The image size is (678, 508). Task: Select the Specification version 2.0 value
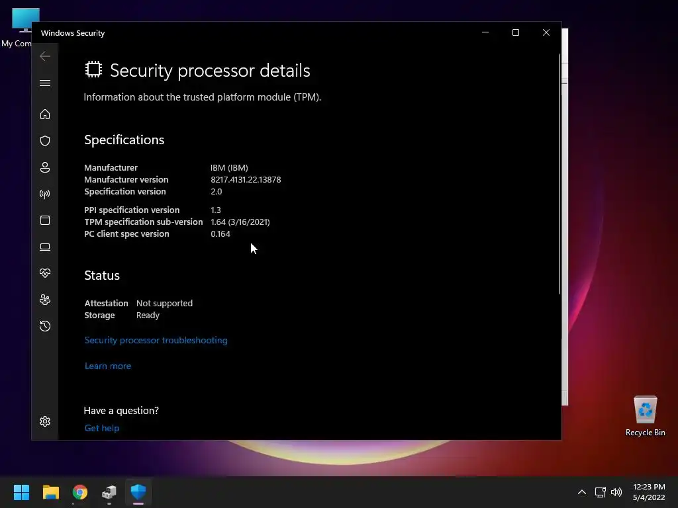pyautogui.click(x=217, y=191)
